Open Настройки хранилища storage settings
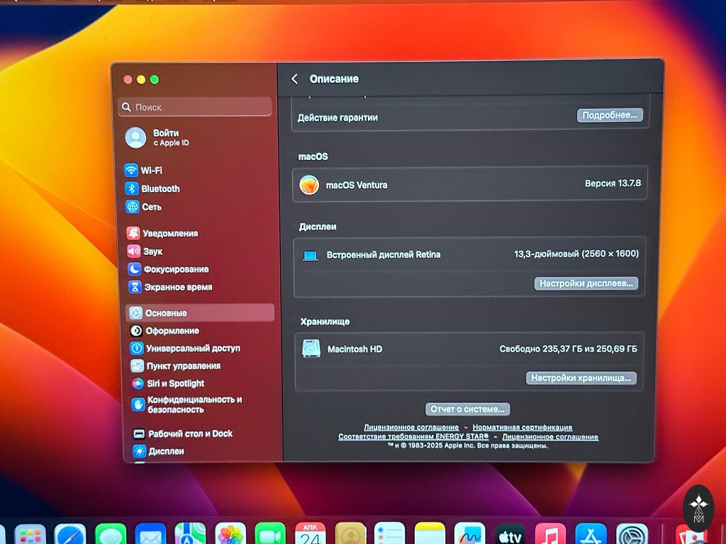The height and width of the screenshot is (544, 726). tap(581, 378)
